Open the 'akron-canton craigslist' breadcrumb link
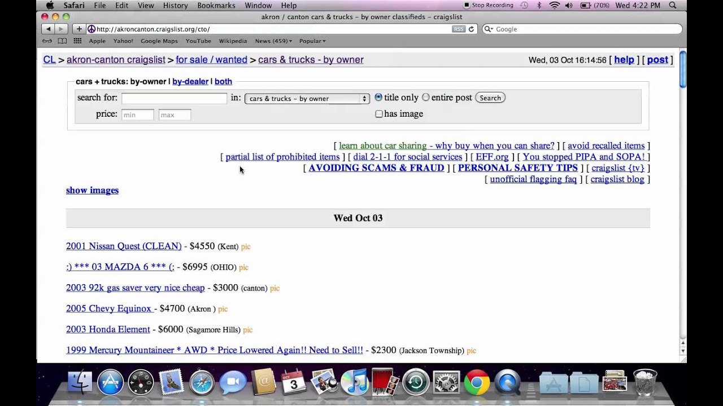Viewport: 723px width, 406px height. pos(116,60)
